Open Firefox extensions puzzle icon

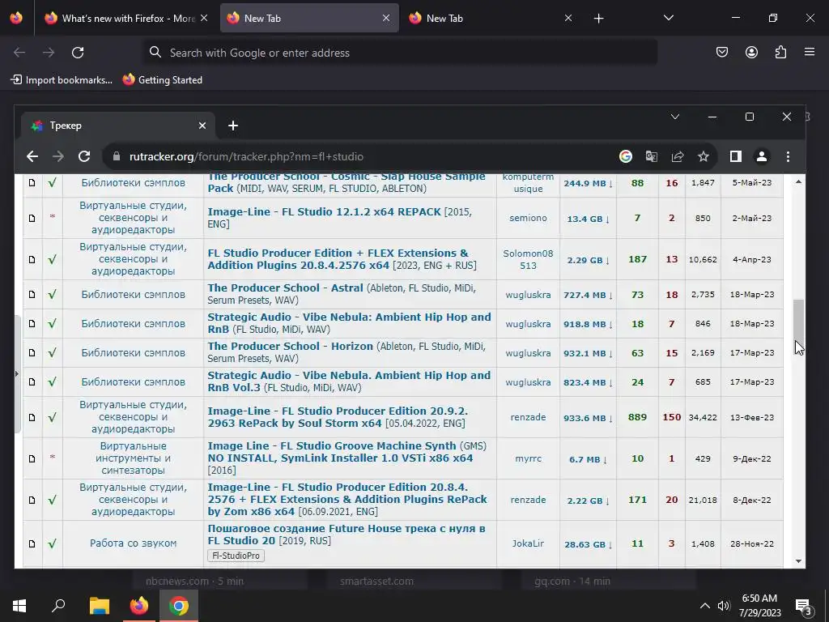tap(780, 52)
